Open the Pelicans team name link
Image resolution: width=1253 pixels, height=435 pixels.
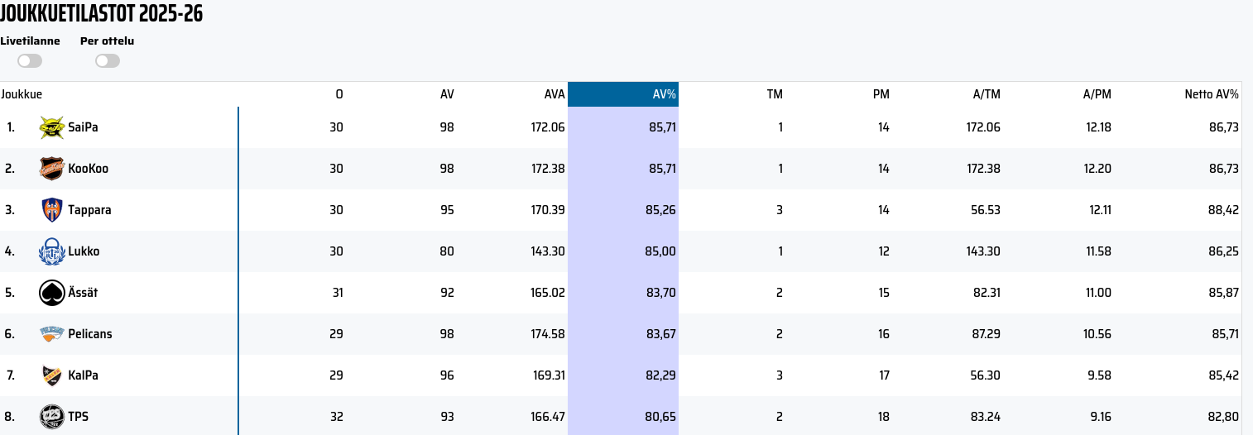(90, 334)
